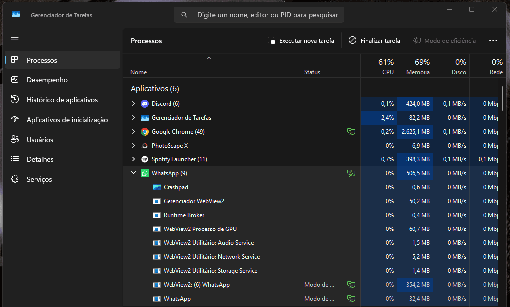Screen dimensions: 510x307
Task: Go to Aplicativos de inicialização
Action: [63, 120]
